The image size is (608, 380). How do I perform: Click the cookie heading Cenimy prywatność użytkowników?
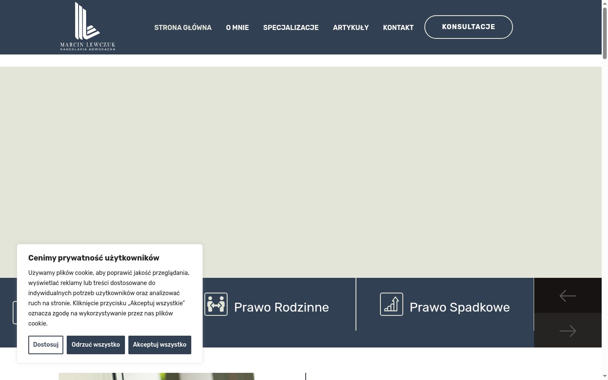click(94, 258)
